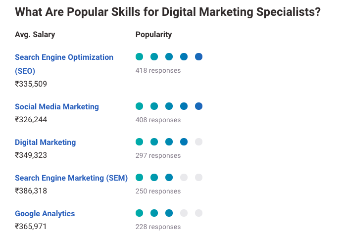The height and width of the screenshot is (238, 343).
Task: Click the grey fifth dot for Digital Marketing
Action: click(198, 142)
